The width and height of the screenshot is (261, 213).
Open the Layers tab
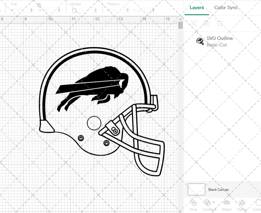[x=197, y=8]
